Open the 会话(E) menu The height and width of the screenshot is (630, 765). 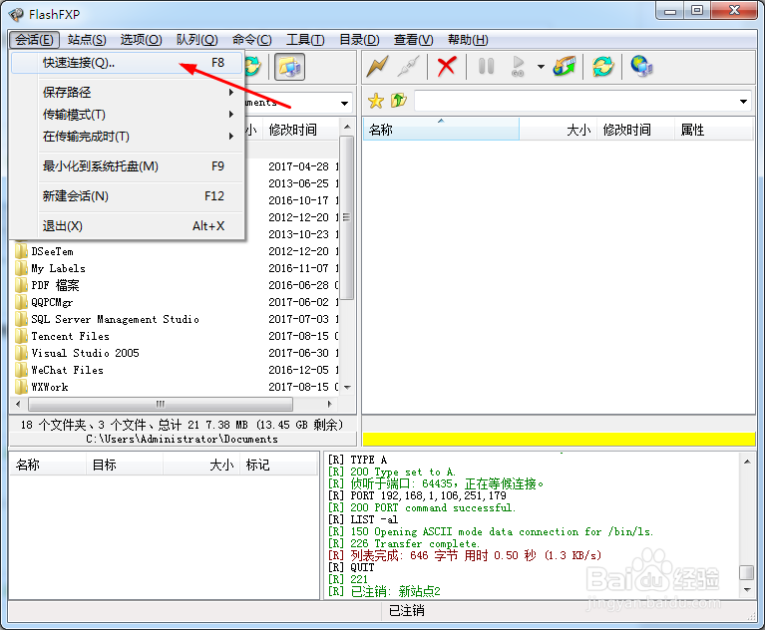coord(34,40)
